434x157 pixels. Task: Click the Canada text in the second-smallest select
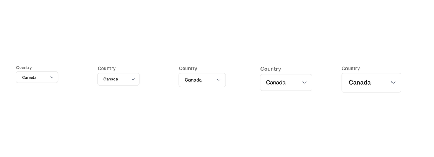111,79
